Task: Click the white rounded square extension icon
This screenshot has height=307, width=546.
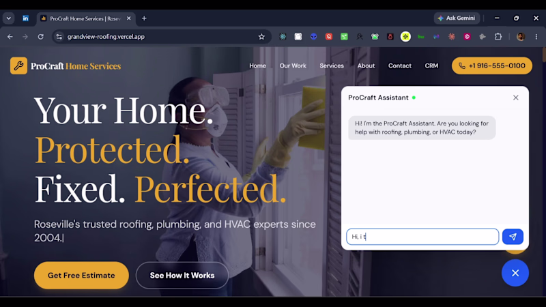Action: (x=298, y=37)
